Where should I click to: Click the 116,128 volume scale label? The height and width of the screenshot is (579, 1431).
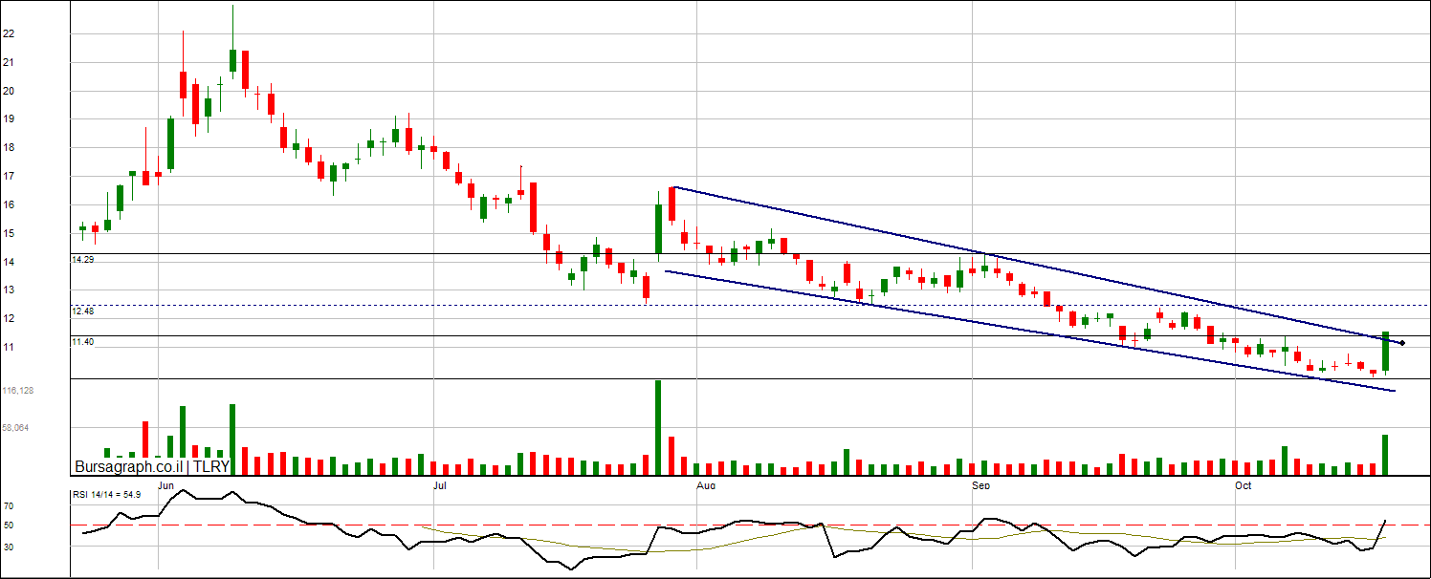click(x=17, y=391)
